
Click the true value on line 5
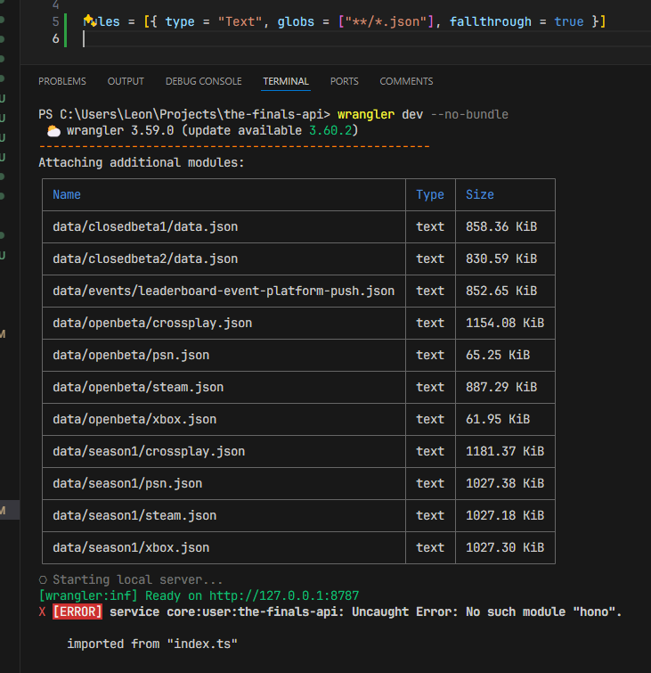tap(569, 21)
